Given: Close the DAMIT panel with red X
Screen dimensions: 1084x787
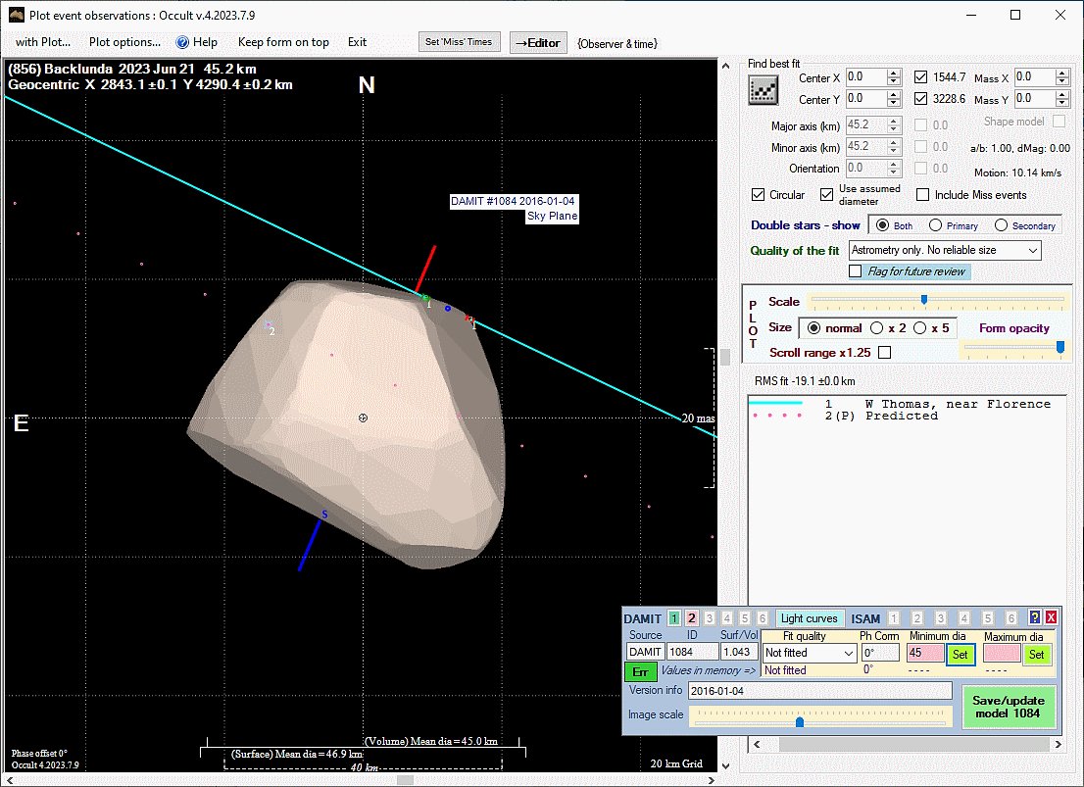Looking at the screenshot, I should [1051, 617].
